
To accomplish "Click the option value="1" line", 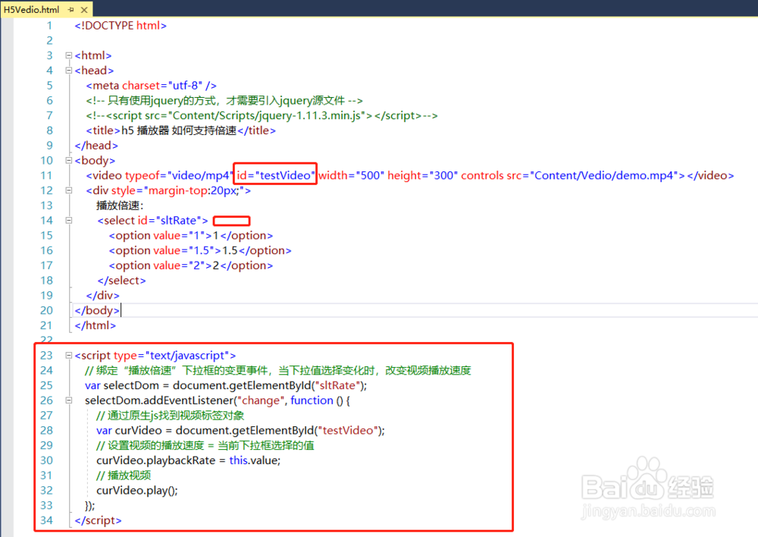I will pyautogui.click(x=191, y=236).
